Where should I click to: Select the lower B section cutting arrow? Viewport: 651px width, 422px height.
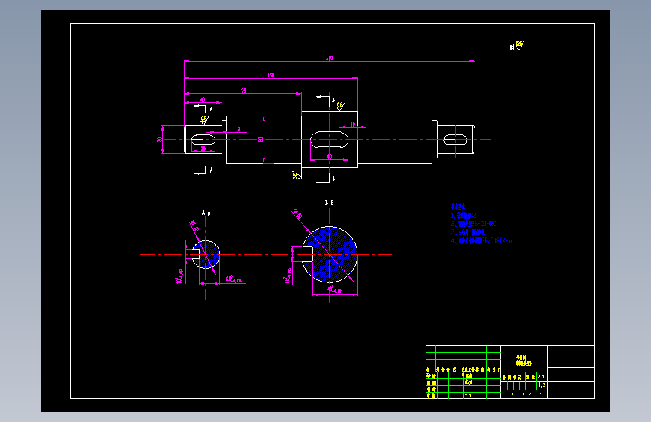tap(326, 179)
